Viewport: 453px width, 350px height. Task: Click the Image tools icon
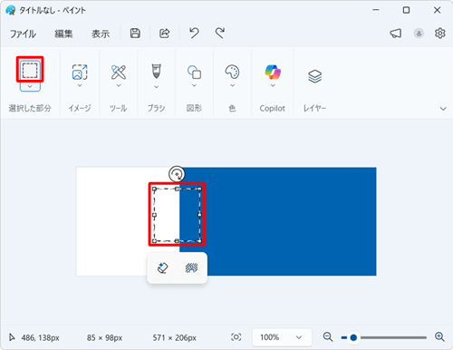[80, 72]
